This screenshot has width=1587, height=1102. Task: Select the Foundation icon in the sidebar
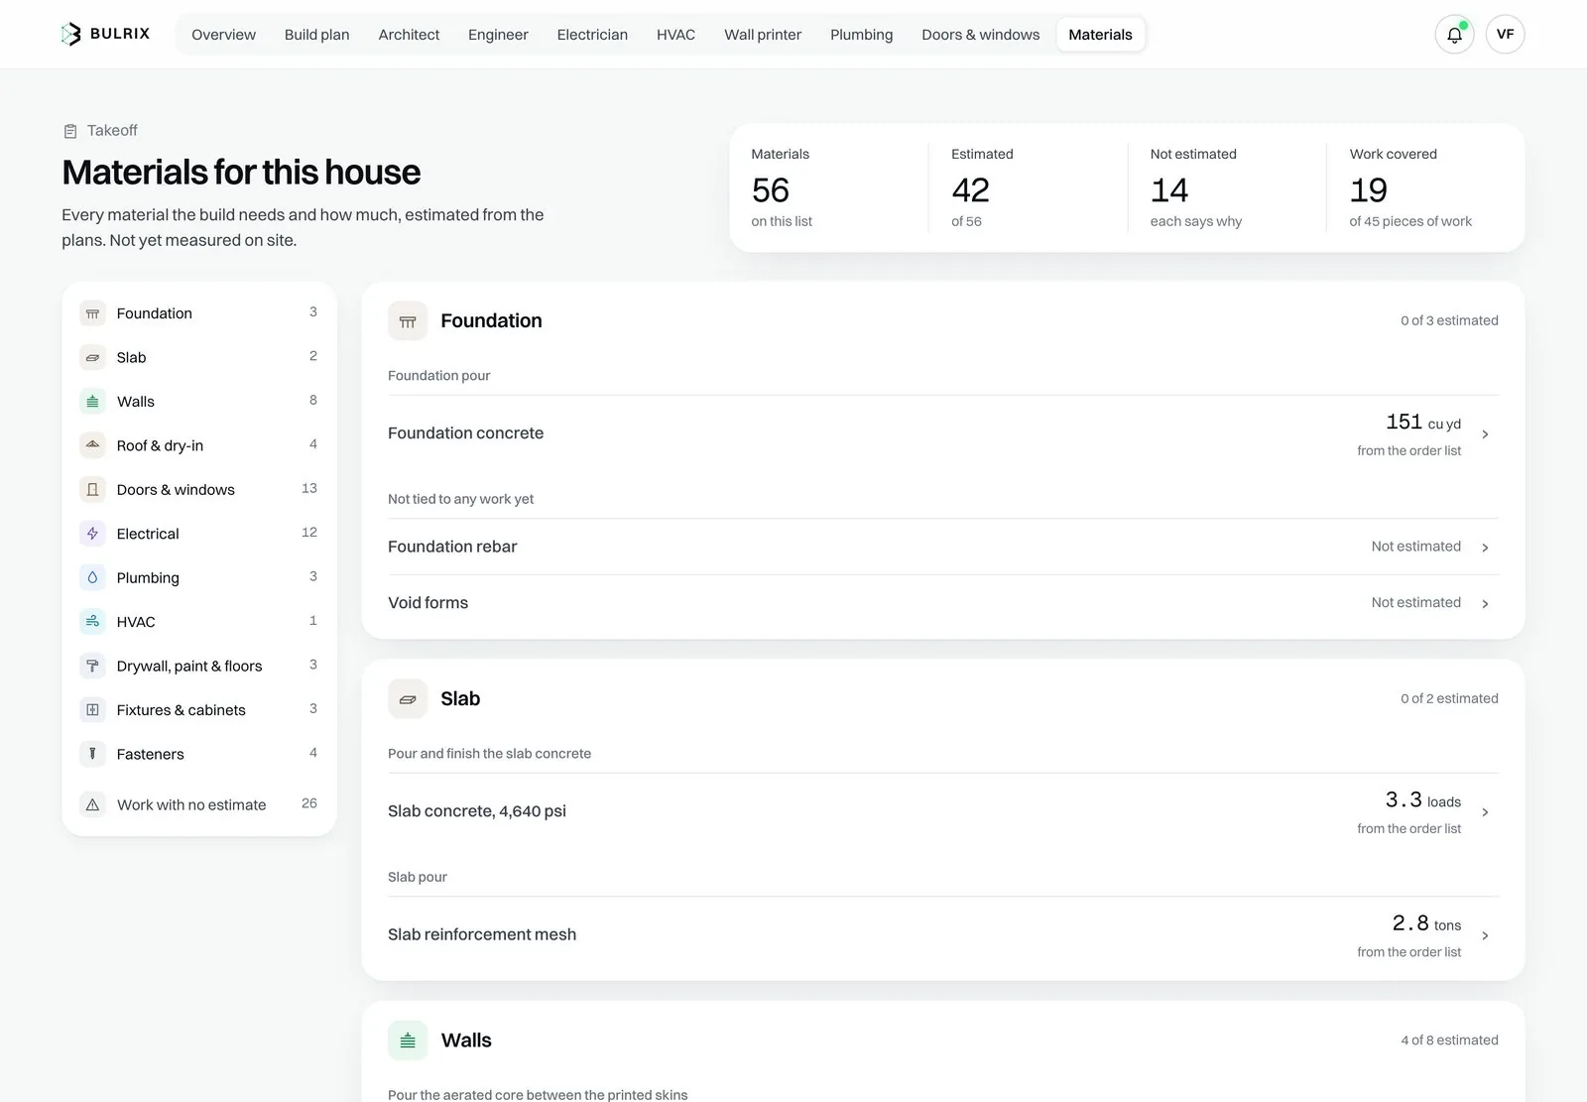(92, 313)
